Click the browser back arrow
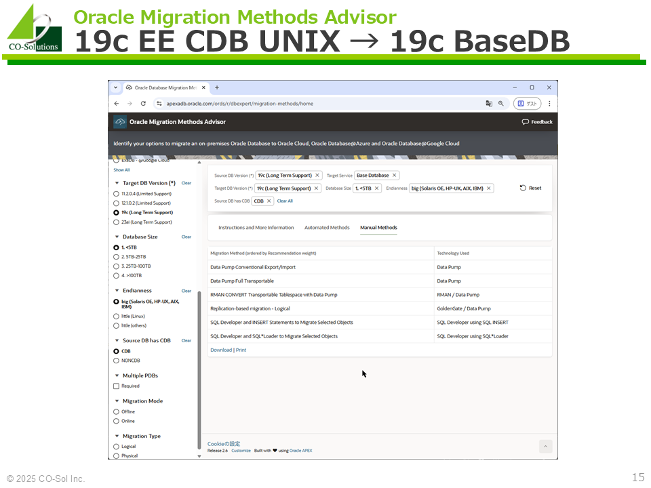This screenshot has width=651, height=488. [117, 104]
